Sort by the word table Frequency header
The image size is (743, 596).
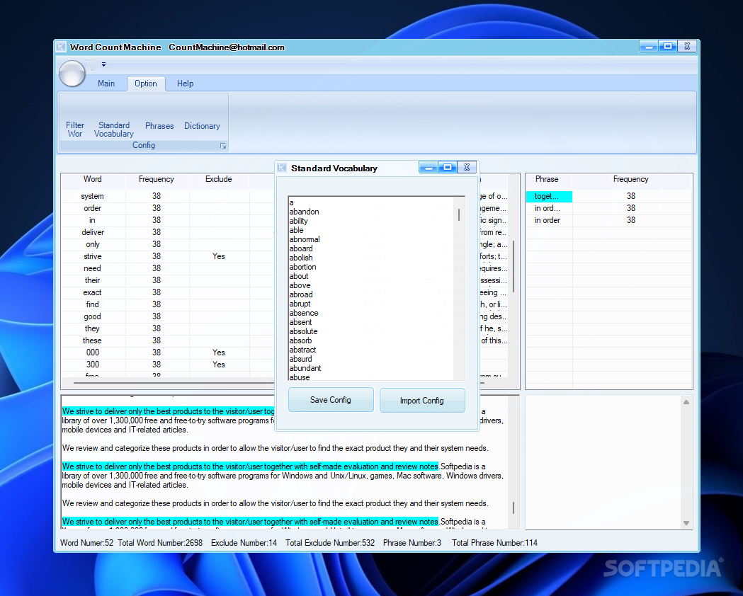(x=157, y=179)
